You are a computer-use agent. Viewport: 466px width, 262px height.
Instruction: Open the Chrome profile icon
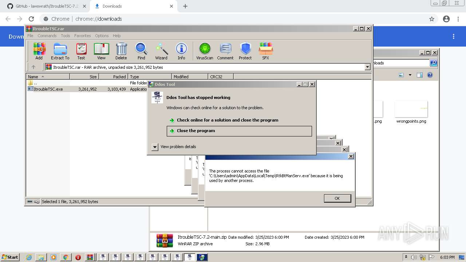point(446,19)
